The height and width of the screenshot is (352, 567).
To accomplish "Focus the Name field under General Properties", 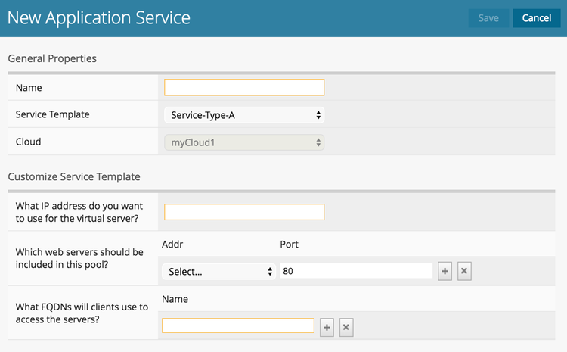I will pyautogui.click(x=244, y=88).
